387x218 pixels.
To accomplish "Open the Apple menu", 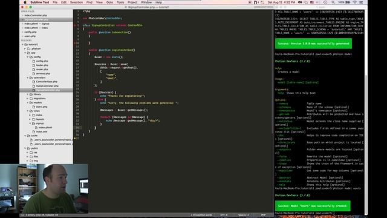I will pos(25,2).
